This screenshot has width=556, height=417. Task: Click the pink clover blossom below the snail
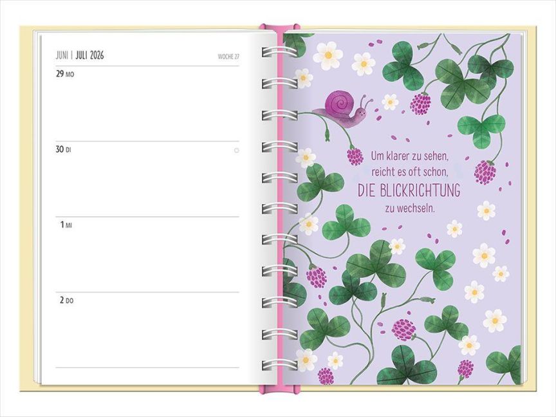point(355,156)
